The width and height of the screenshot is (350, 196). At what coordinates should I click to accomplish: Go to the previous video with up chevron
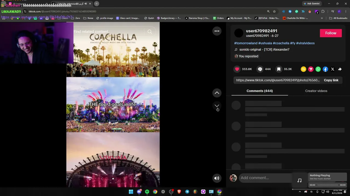pos(217,93)
